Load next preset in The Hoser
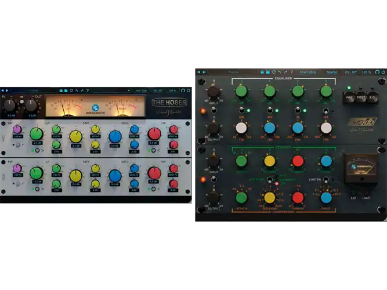 coord(7,90)
